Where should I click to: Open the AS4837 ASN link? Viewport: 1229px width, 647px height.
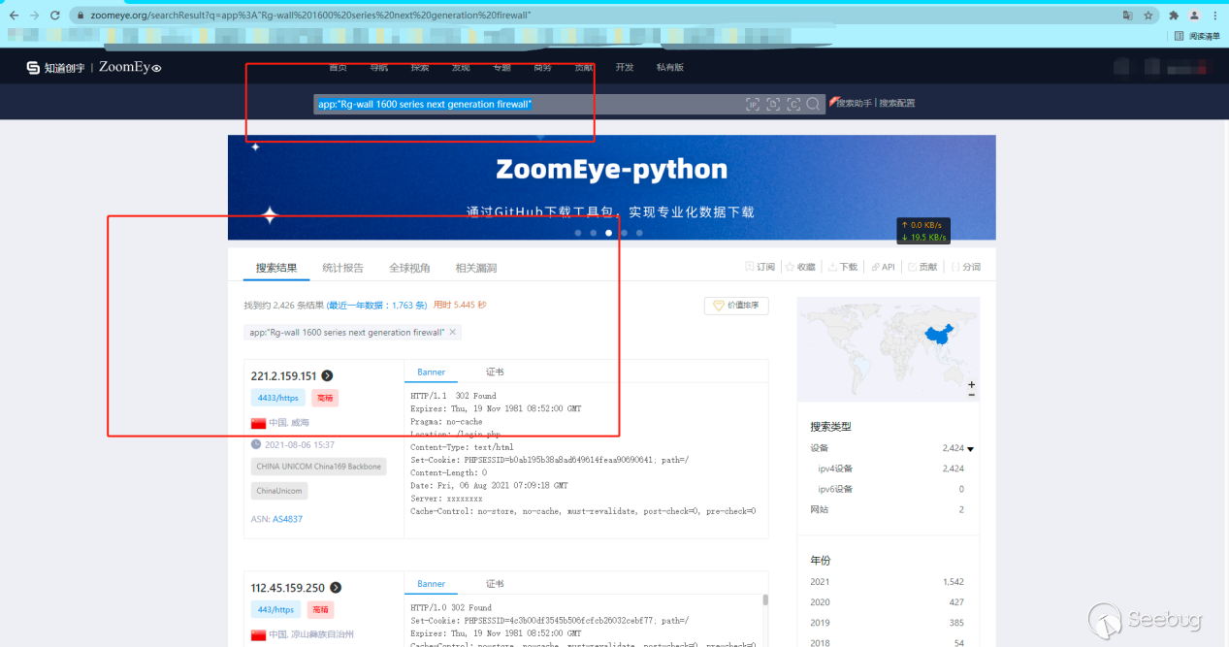287,519
